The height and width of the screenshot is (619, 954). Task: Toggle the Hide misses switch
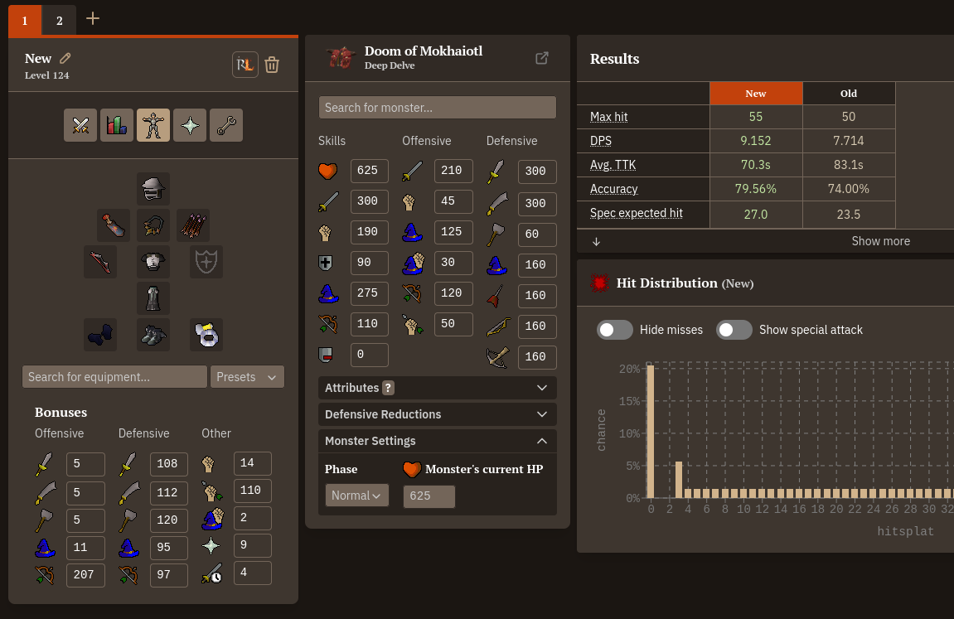[614, 330]
